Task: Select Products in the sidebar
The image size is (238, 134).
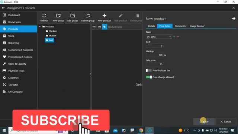Action: click(x=18, y=29)
